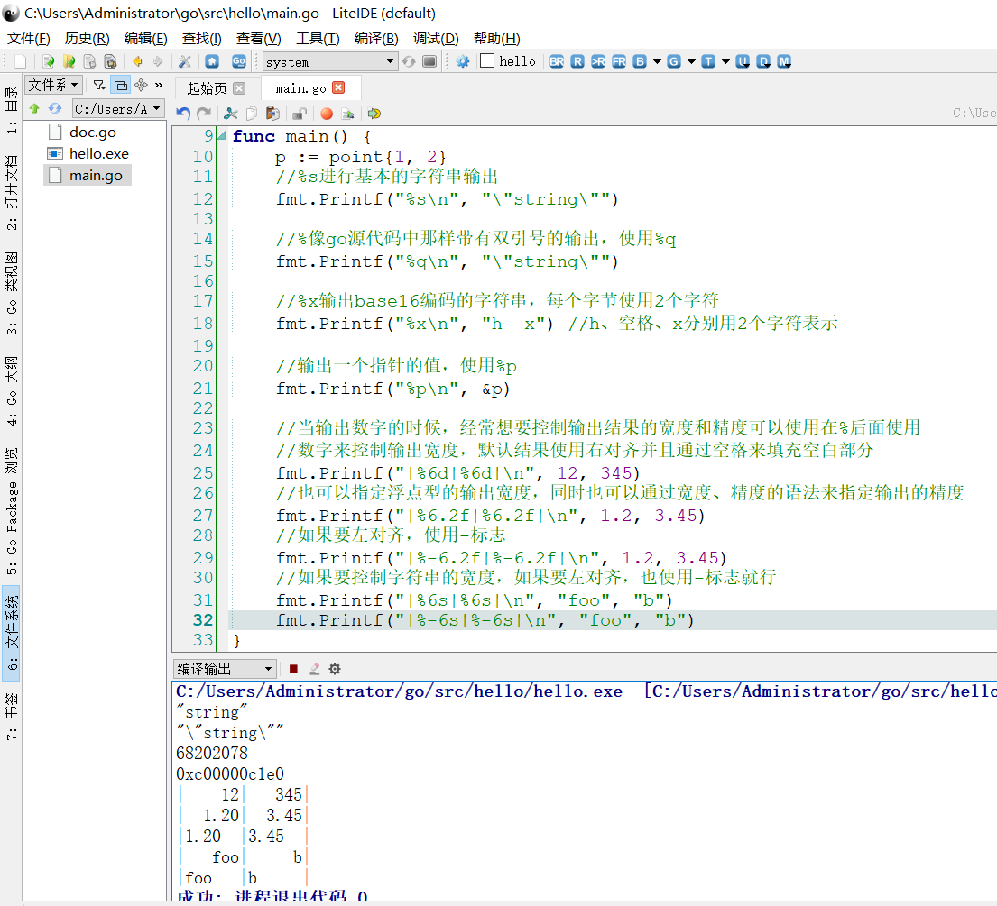Open build configuration gear icon
Screen dimensions: 997x906
(x=463, y=61)
